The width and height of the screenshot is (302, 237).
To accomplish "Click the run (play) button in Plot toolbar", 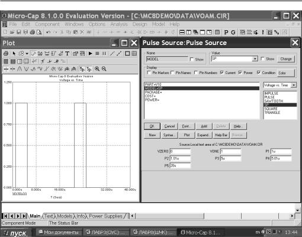I will (x=91, y=53).
